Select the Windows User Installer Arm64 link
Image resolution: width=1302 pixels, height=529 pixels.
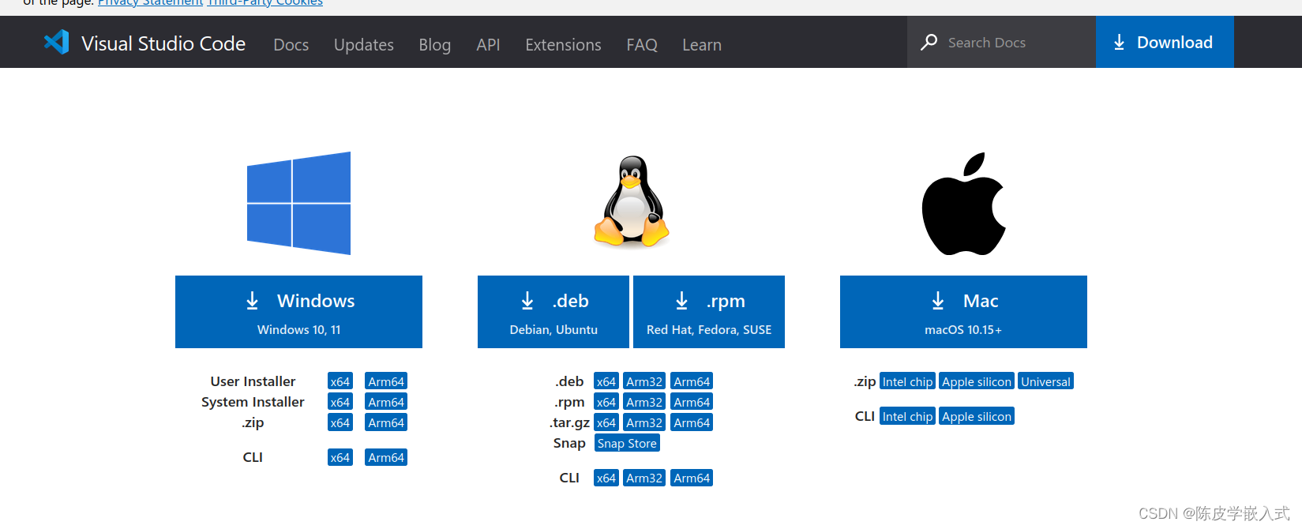pyautogui.click(x=386, y=381)
